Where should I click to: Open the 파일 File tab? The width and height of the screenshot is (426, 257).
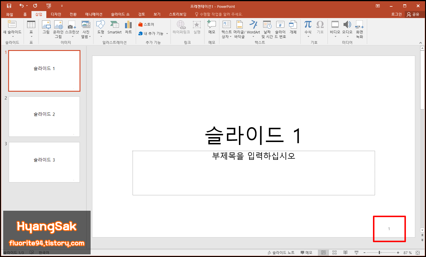[x=10, y=14]
